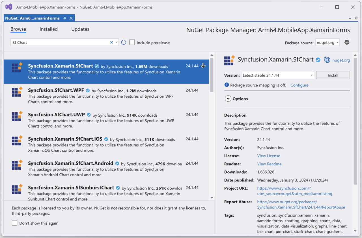Enable the Include prerelease checkbox
The width and height of the screenshot is (362, 238).
(132, 42)
